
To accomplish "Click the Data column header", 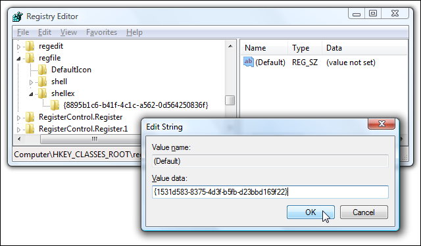I will pos(364,48).
